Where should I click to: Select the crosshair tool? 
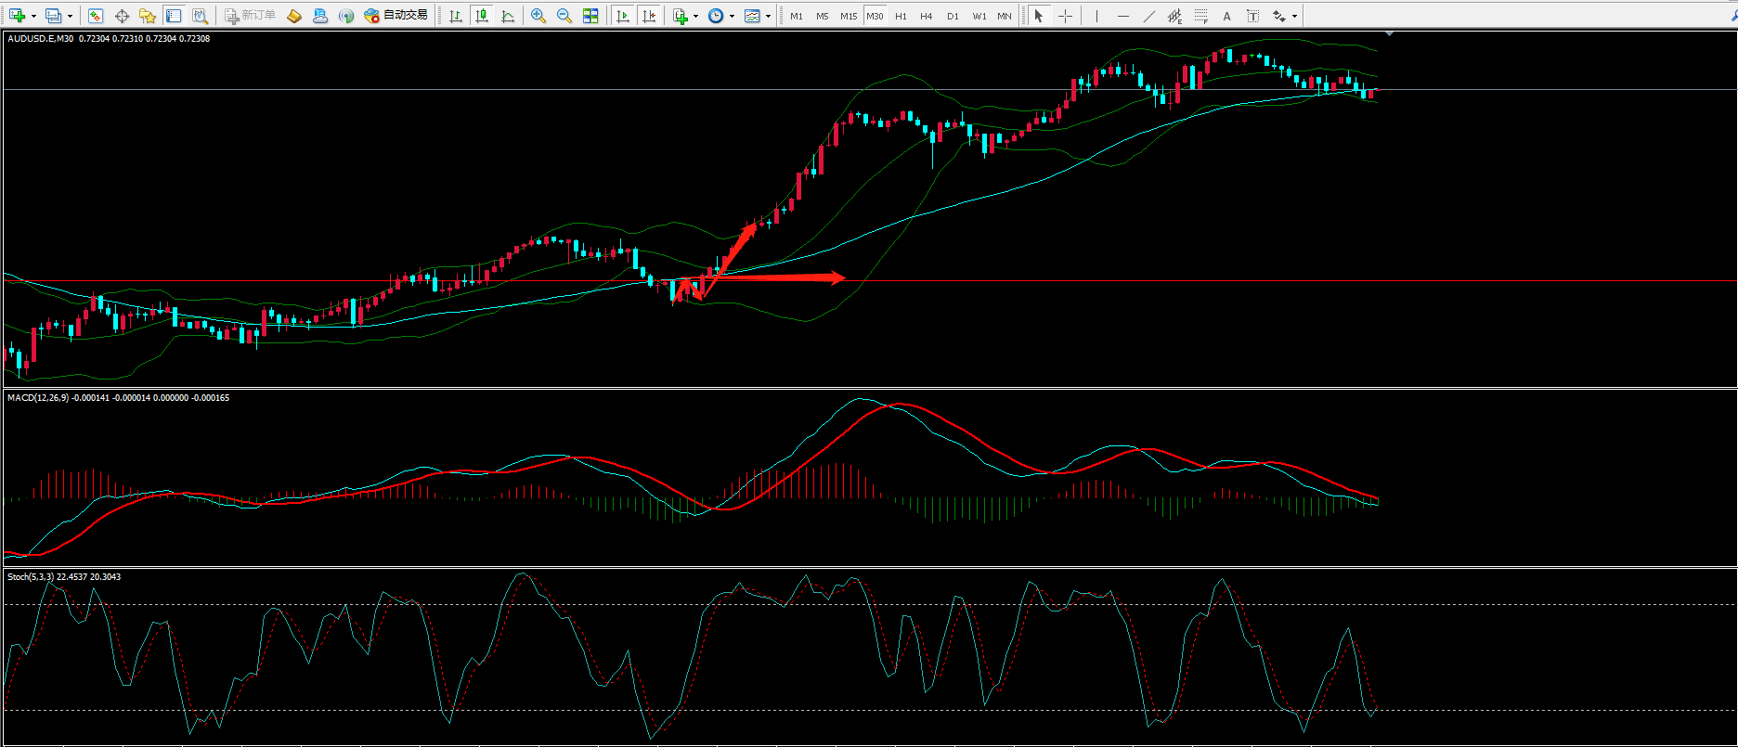1065,16
